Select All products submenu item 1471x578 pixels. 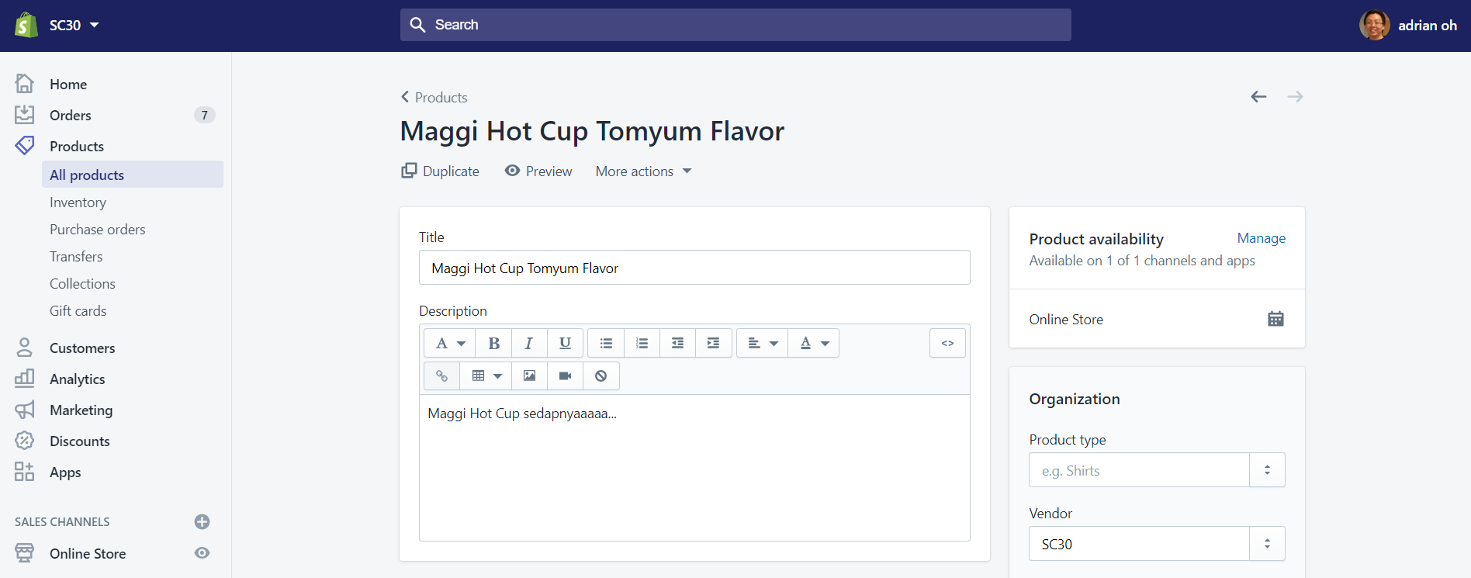coord(133,175)
